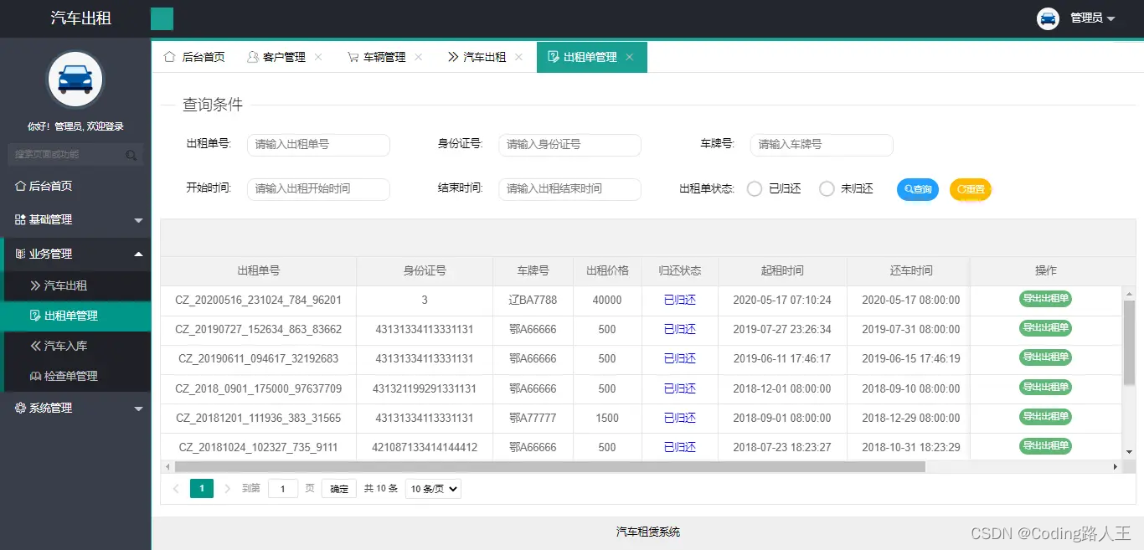1144x550 pixels.
Task: Open 后台首页 in the sidebar
Action: (75, 186)
